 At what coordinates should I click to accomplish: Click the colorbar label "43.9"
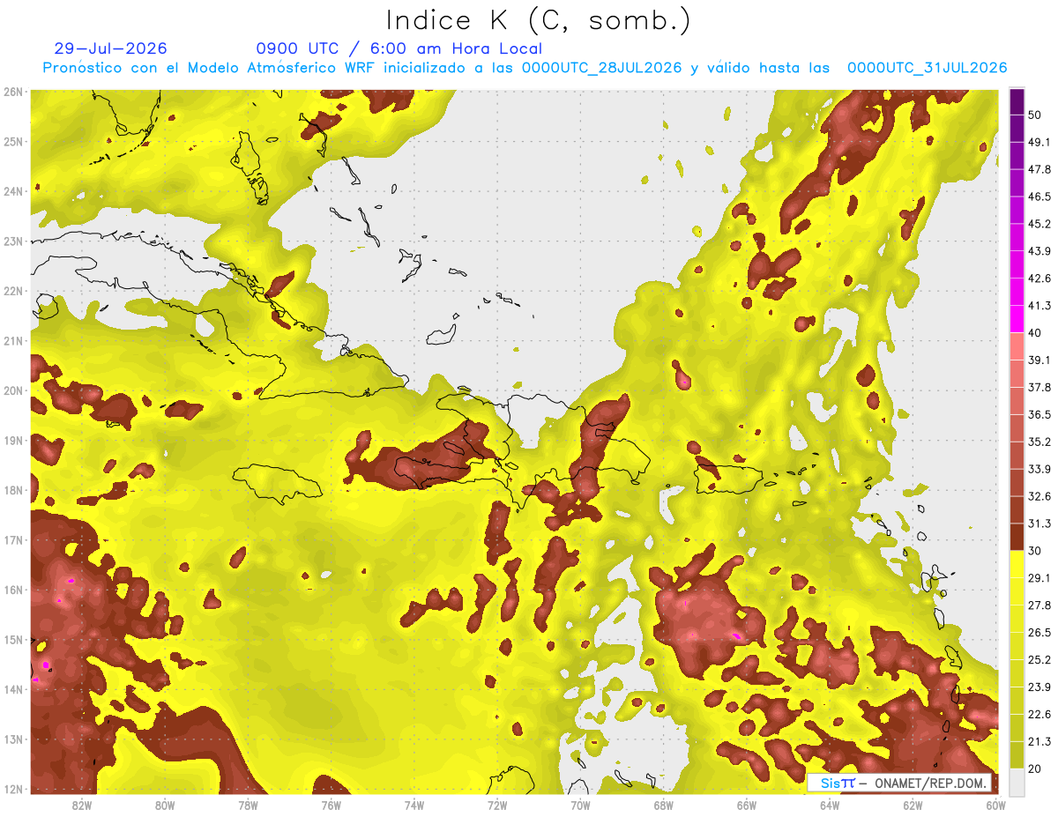(x=1039, y=251)
